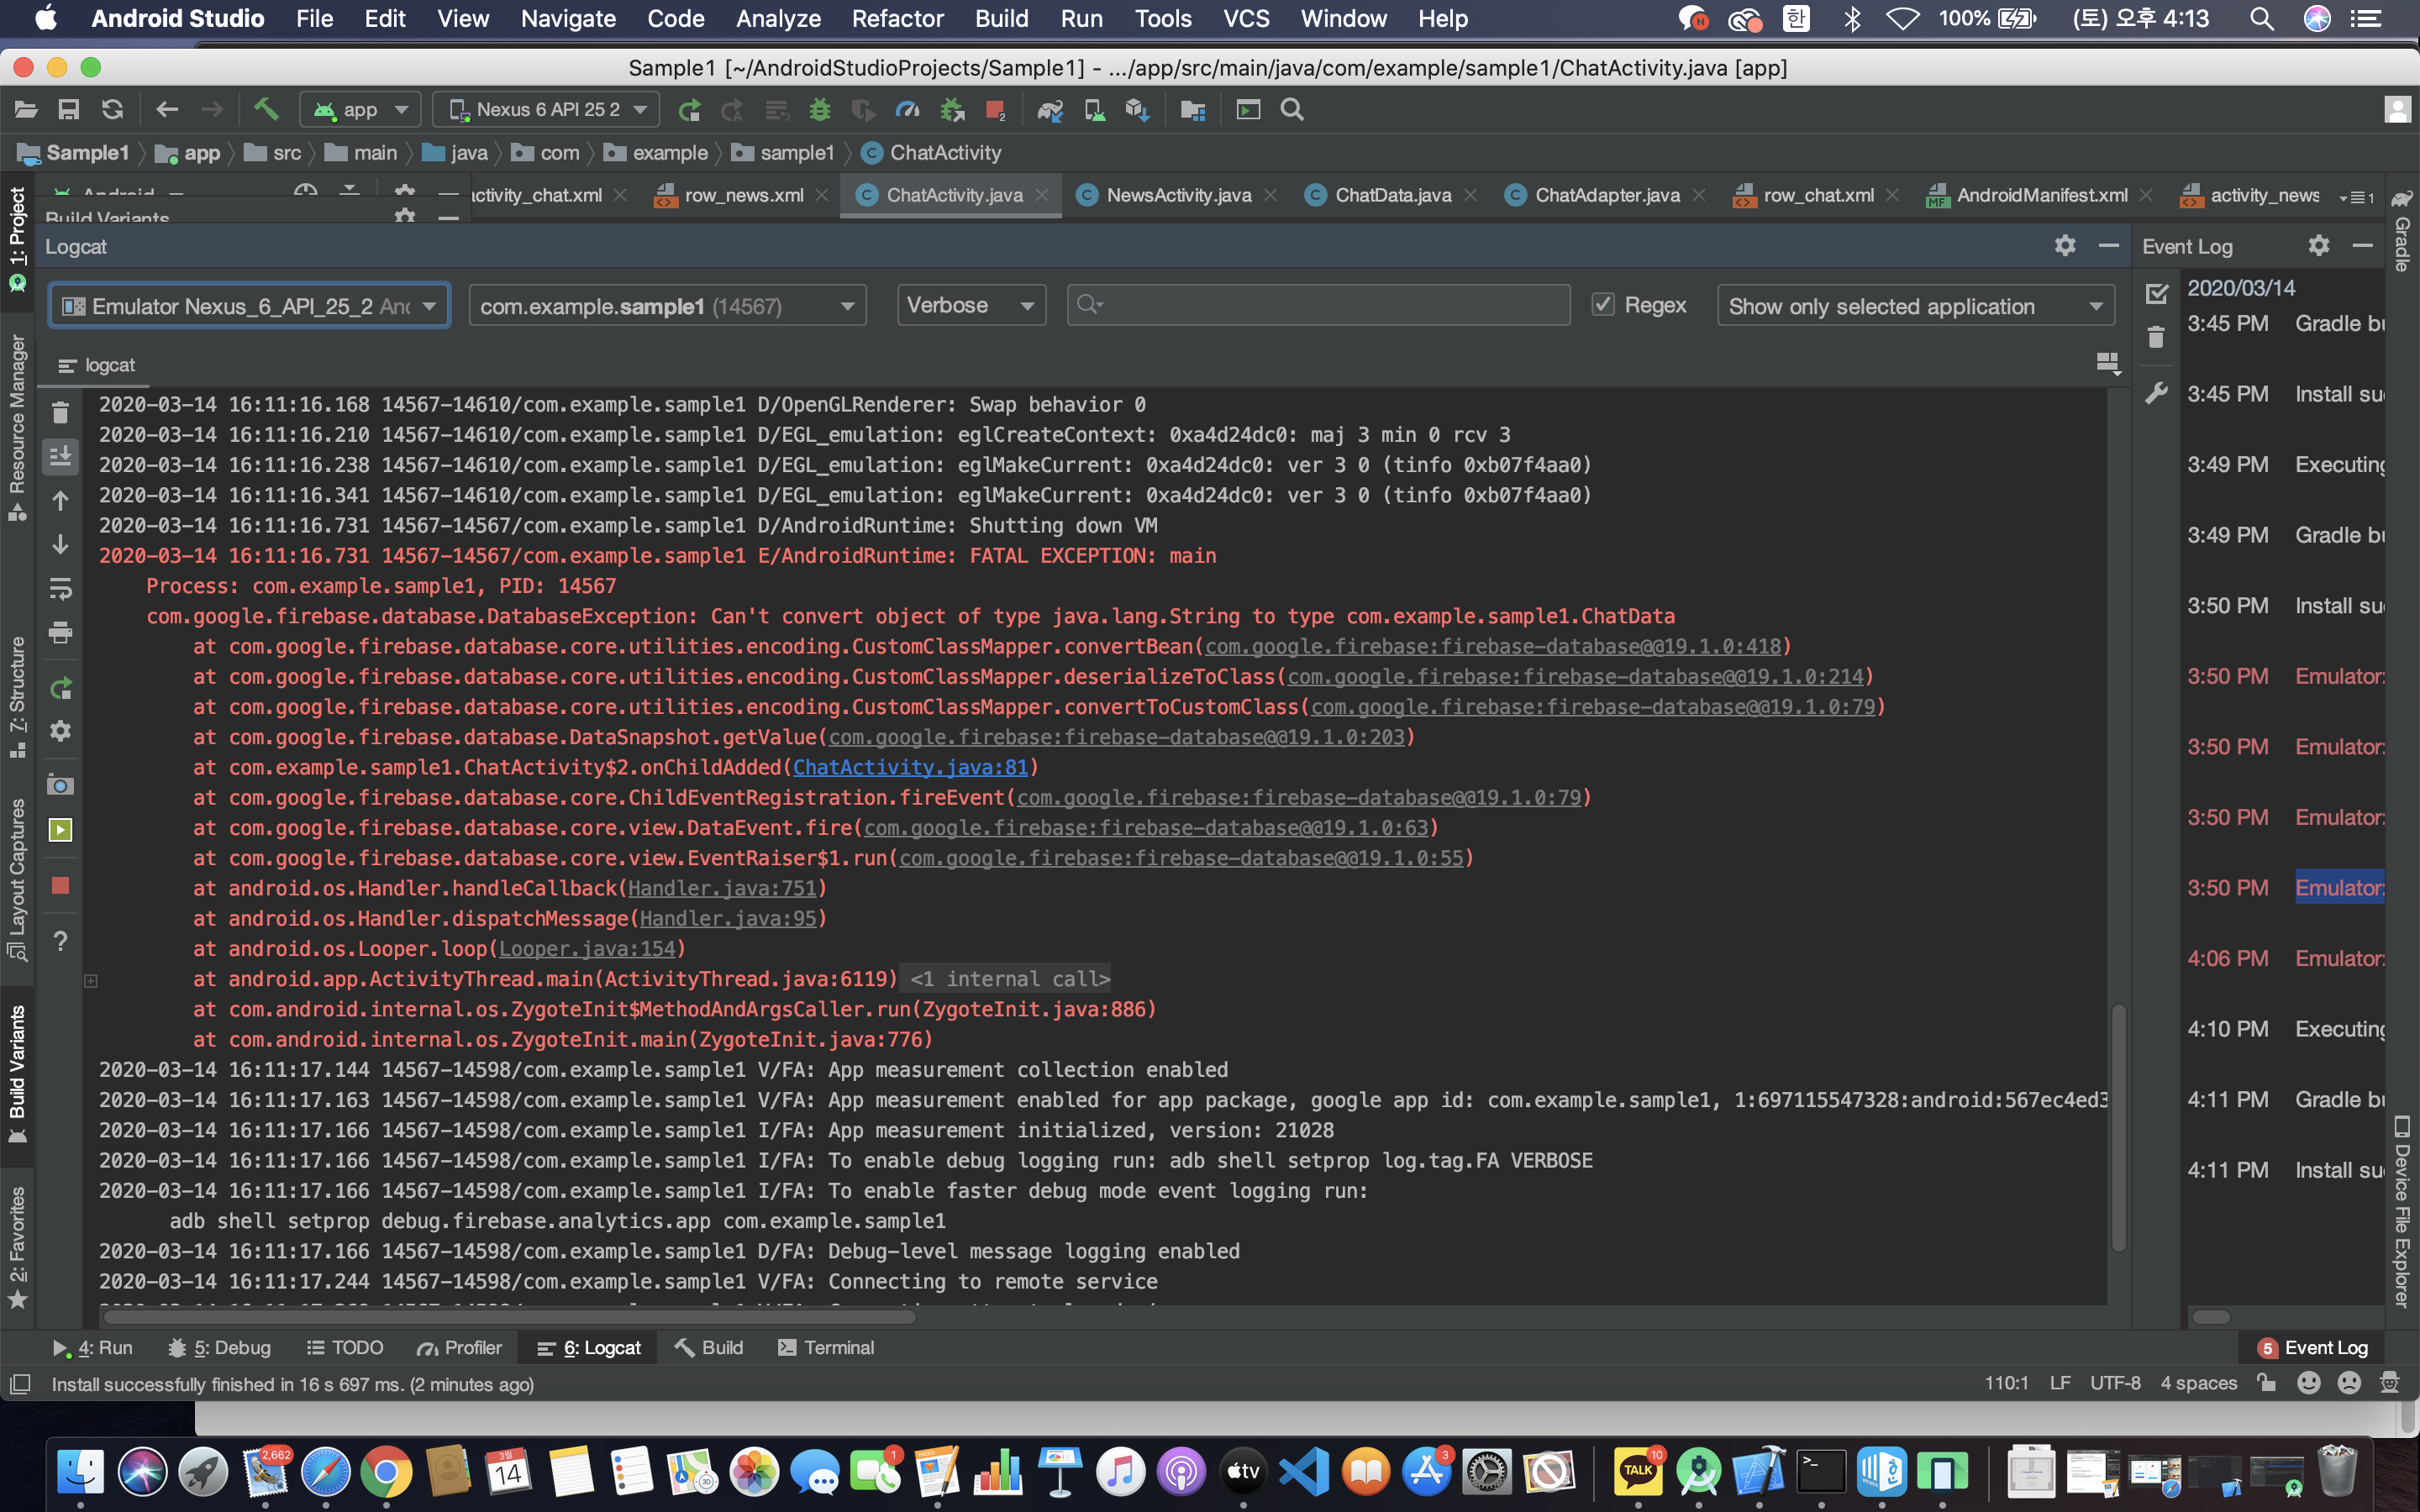Screen dimensions: 2420x1512
Task: Open the ChatActivity.java:81 stack trace link
Action: tap(910, 767)
